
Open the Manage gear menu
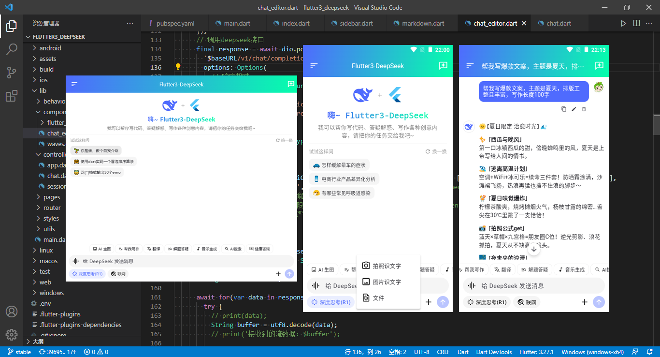[12, 334]
